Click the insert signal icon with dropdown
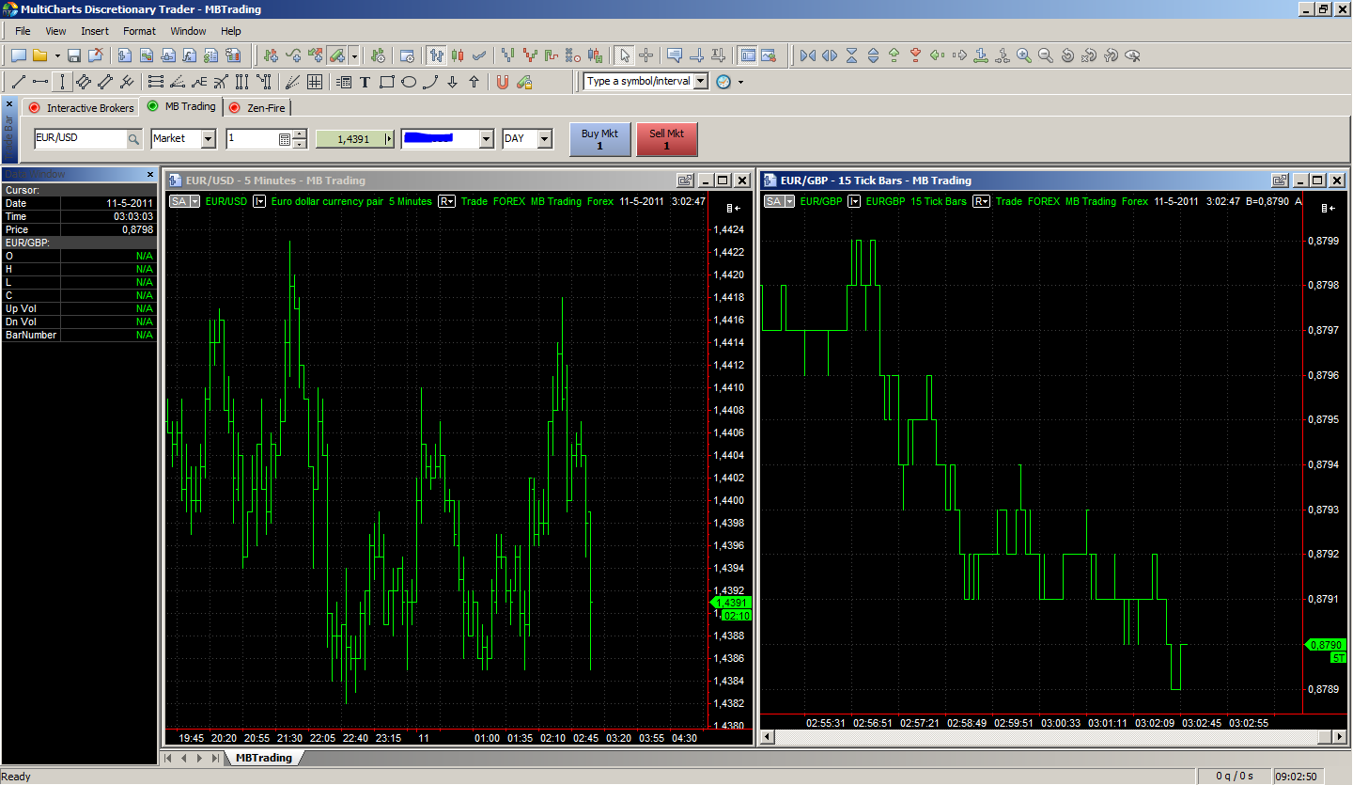1353x785 pixels. pos(337,55)
